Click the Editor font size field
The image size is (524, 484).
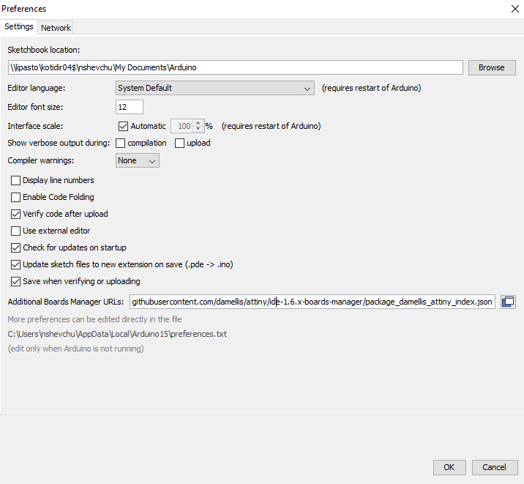tap(130, 107)
